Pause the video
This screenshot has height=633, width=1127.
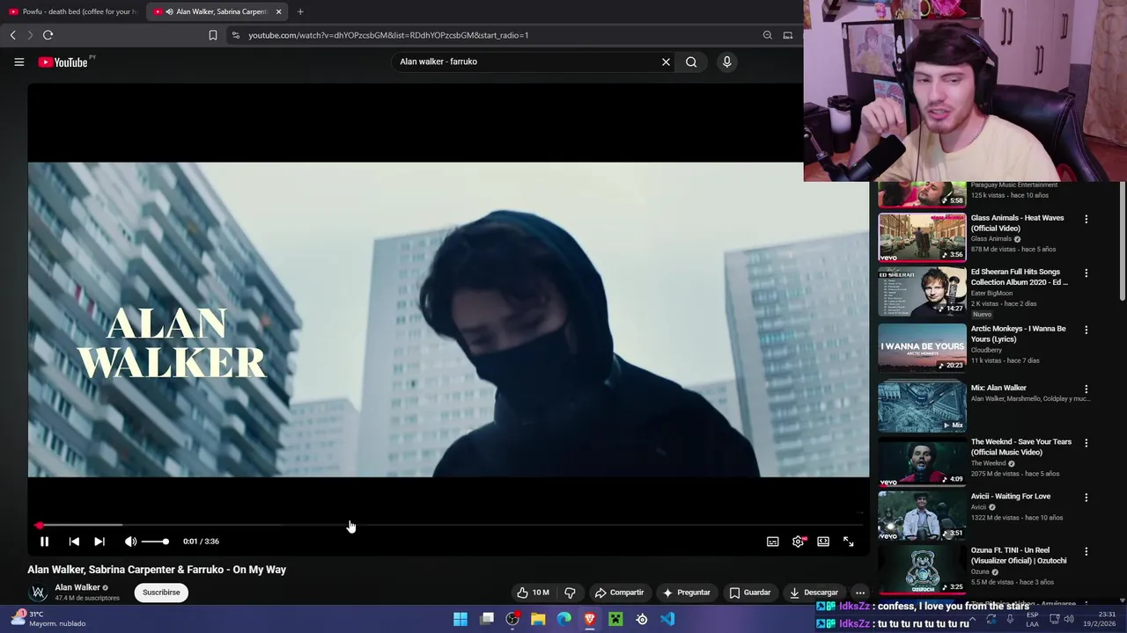44,542
